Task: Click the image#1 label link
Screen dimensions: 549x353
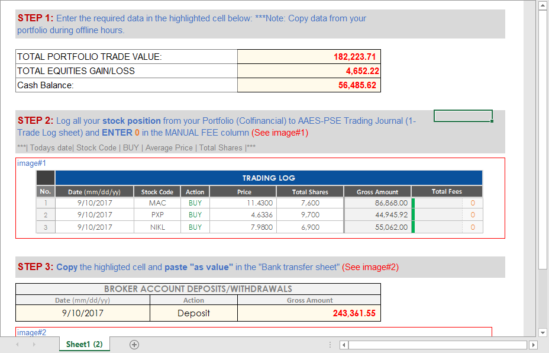Action: coord(30,163)
